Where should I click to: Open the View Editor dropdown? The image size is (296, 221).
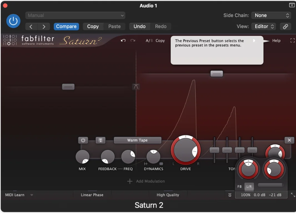(x=263, y=26)
